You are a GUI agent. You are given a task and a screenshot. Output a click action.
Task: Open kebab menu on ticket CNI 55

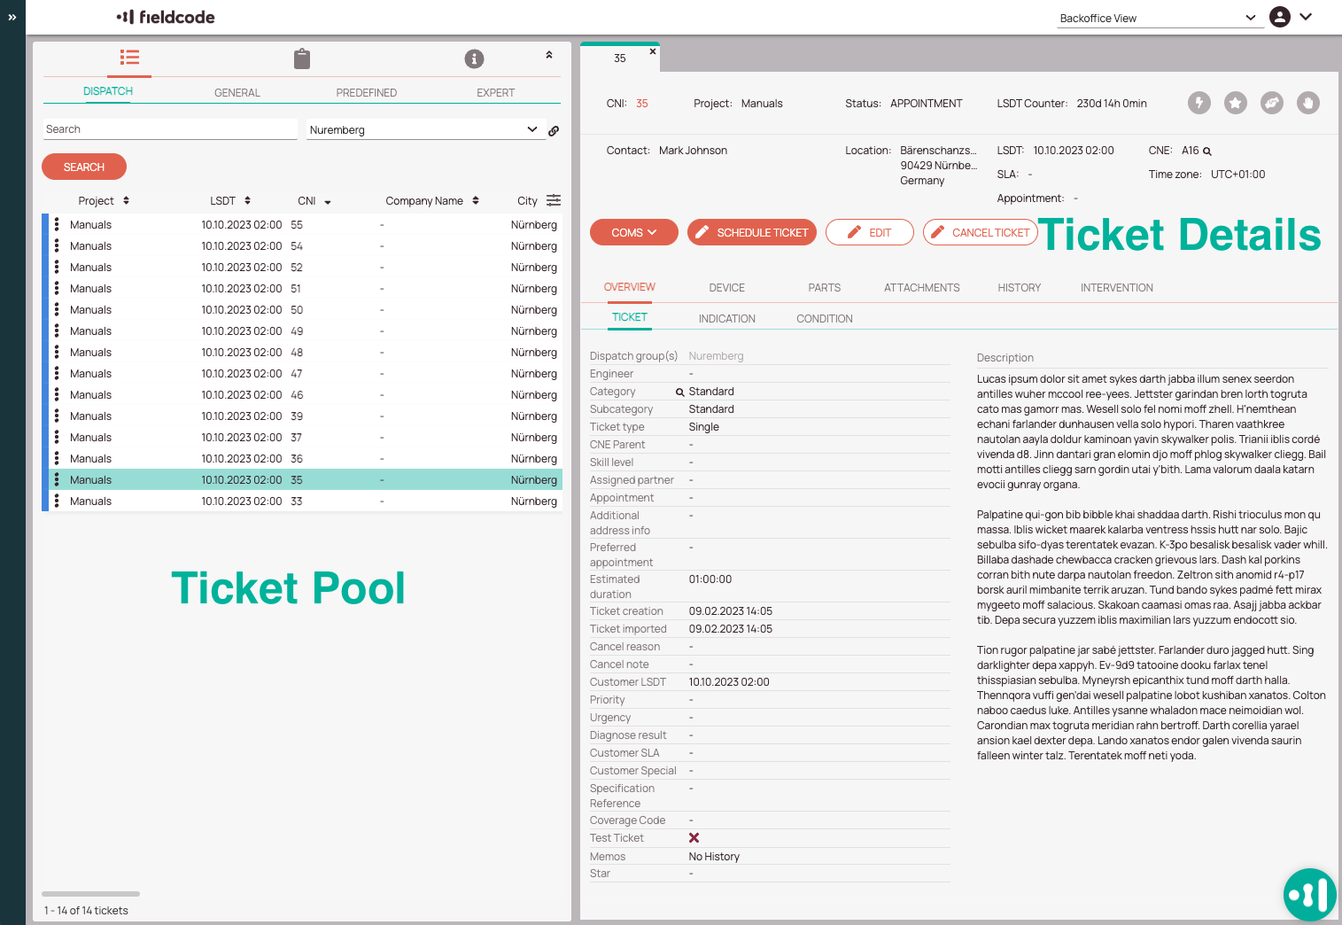(x=56, y=224)
